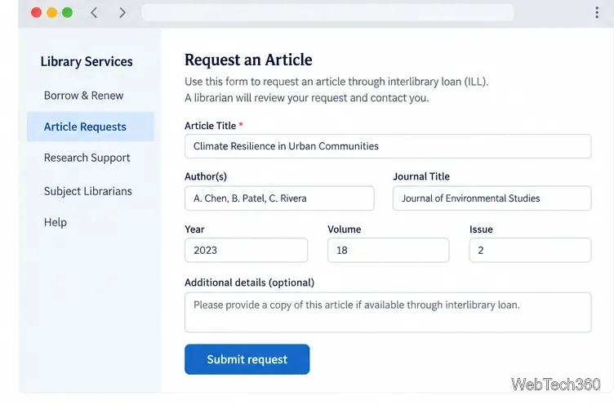Click the browser address bar
The height and width of the screenshot is (405, 614).
point(327,12)
